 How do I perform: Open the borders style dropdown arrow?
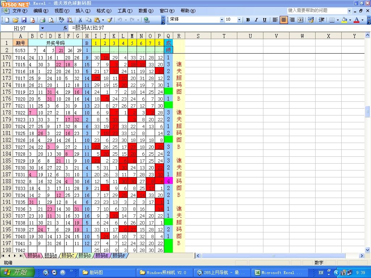coord(338,20)
